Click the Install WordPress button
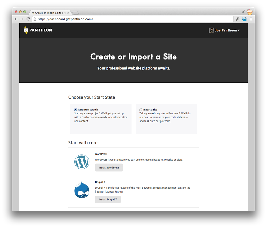The height and width of the screenshot is (228, 267). tap(109, 168)
